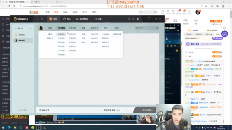This screenshot has width=232, height=130.
Task: Open Douyu 消息 messages icon
Action: (184, 12)
